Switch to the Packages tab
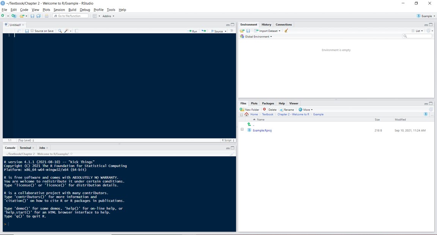437x235 pixels. [268, 103]
